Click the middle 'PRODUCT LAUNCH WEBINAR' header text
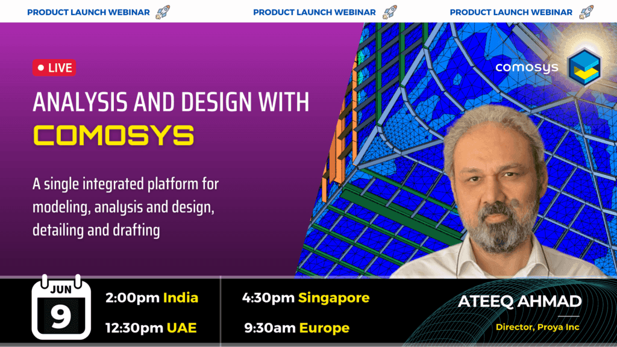 315,12
